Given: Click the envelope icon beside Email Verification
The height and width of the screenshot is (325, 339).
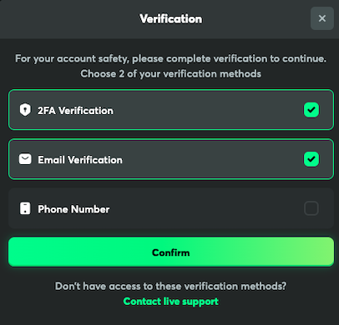Looking at the screenshot, I should pyautogui.click(x=25, y=159).
